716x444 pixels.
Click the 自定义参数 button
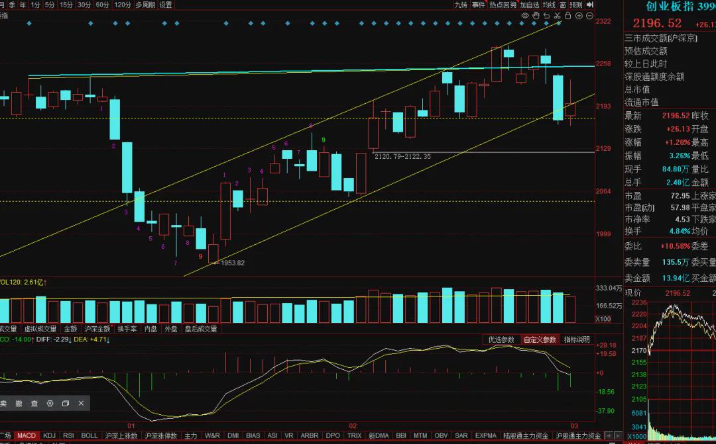click(540, 339)
